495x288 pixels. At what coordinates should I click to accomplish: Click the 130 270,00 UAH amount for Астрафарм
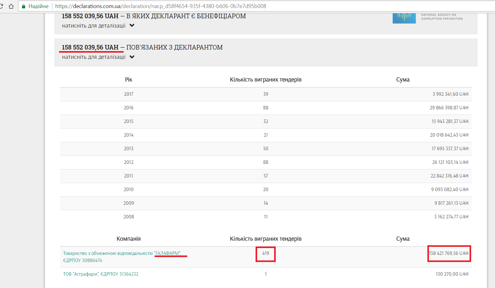(x=452, y=274)
